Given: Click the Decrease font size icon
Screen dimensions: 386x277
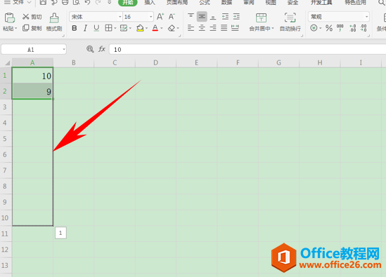Looking at the screenshot, I should pyautogui.click(x=172, y=17).
